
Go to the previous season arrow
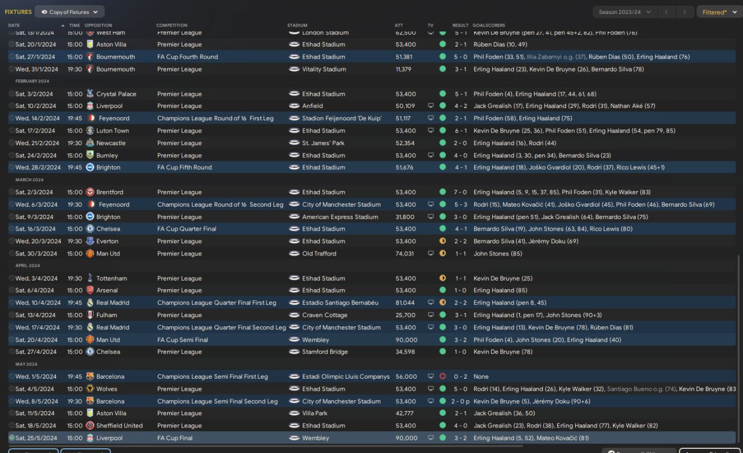(x=668, y=12)
